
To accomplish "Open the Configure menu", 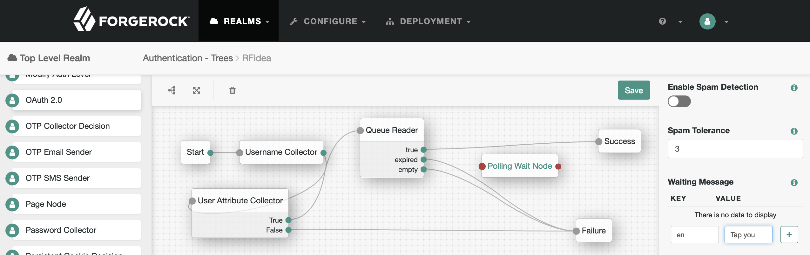I will [328, 21].
